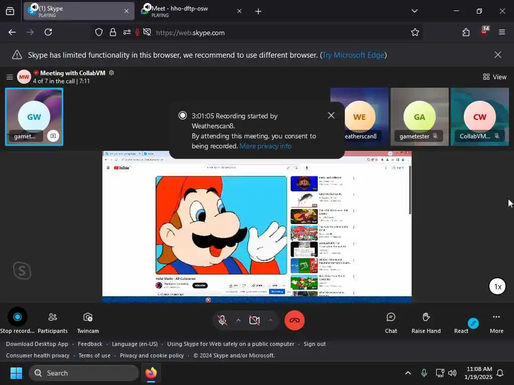Open a new browser tab
Screen dimensions: 514x385
[x=259, y=12]
